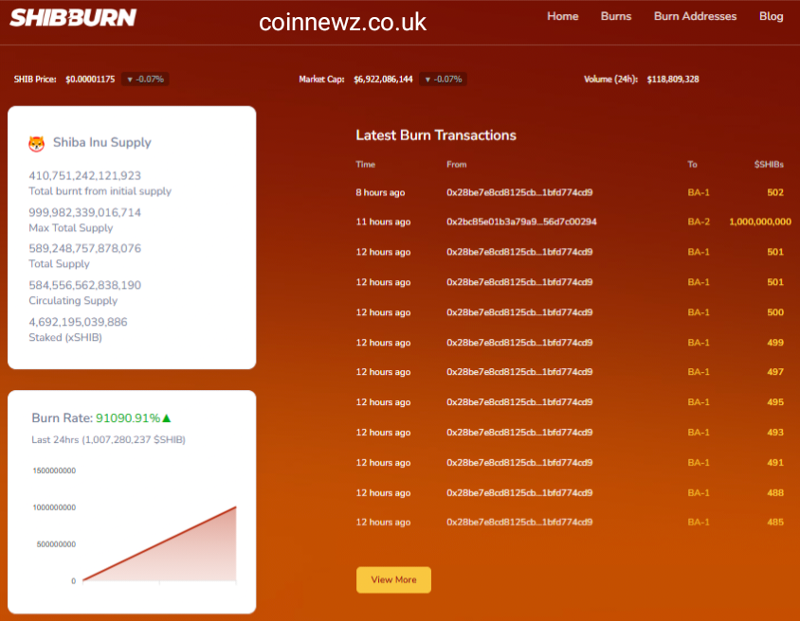Click the Last 24hrs burned total text

[x=108, y=439]
